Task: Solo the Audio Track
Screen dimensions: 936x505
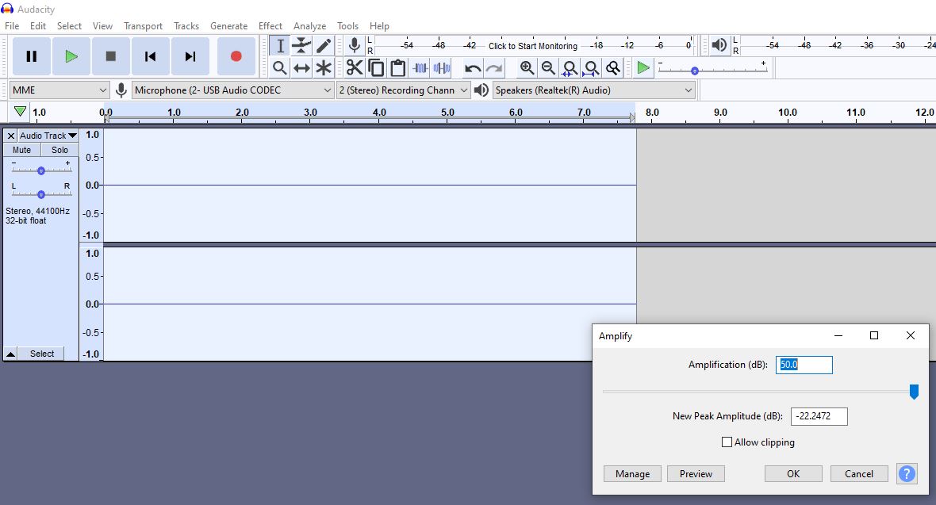Action: 59,150
